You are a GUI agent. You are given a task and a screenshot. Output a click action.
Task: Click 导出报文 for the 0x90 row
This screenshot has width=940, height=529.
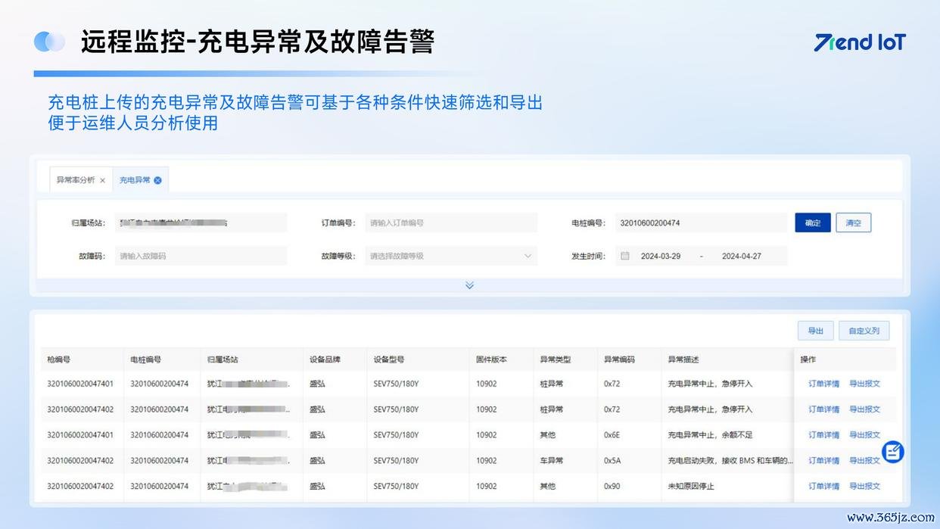tap(864, 487)
